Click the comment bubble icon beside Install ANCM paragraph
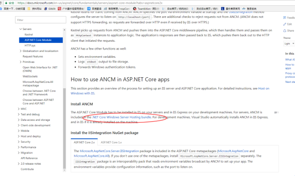This screenshot has height=176, width=295. point(276,112)
